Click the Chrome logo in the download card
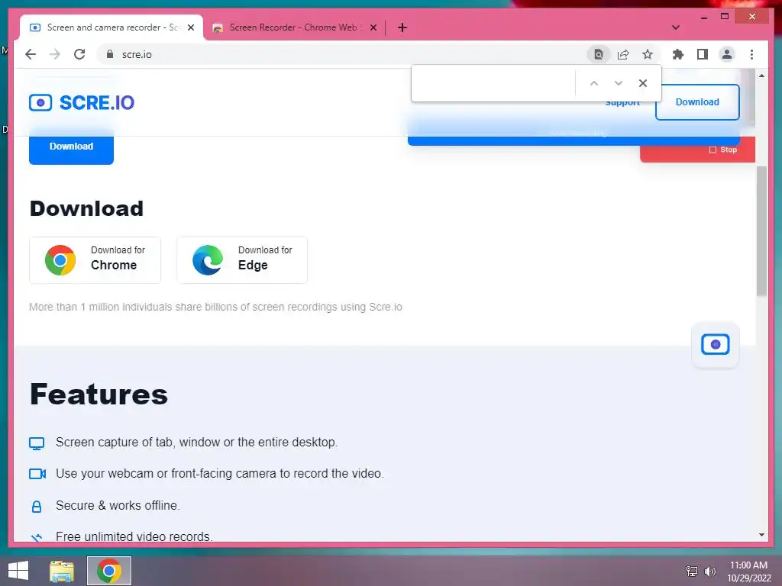The image size is (782, 586). [x=60, y=259]
